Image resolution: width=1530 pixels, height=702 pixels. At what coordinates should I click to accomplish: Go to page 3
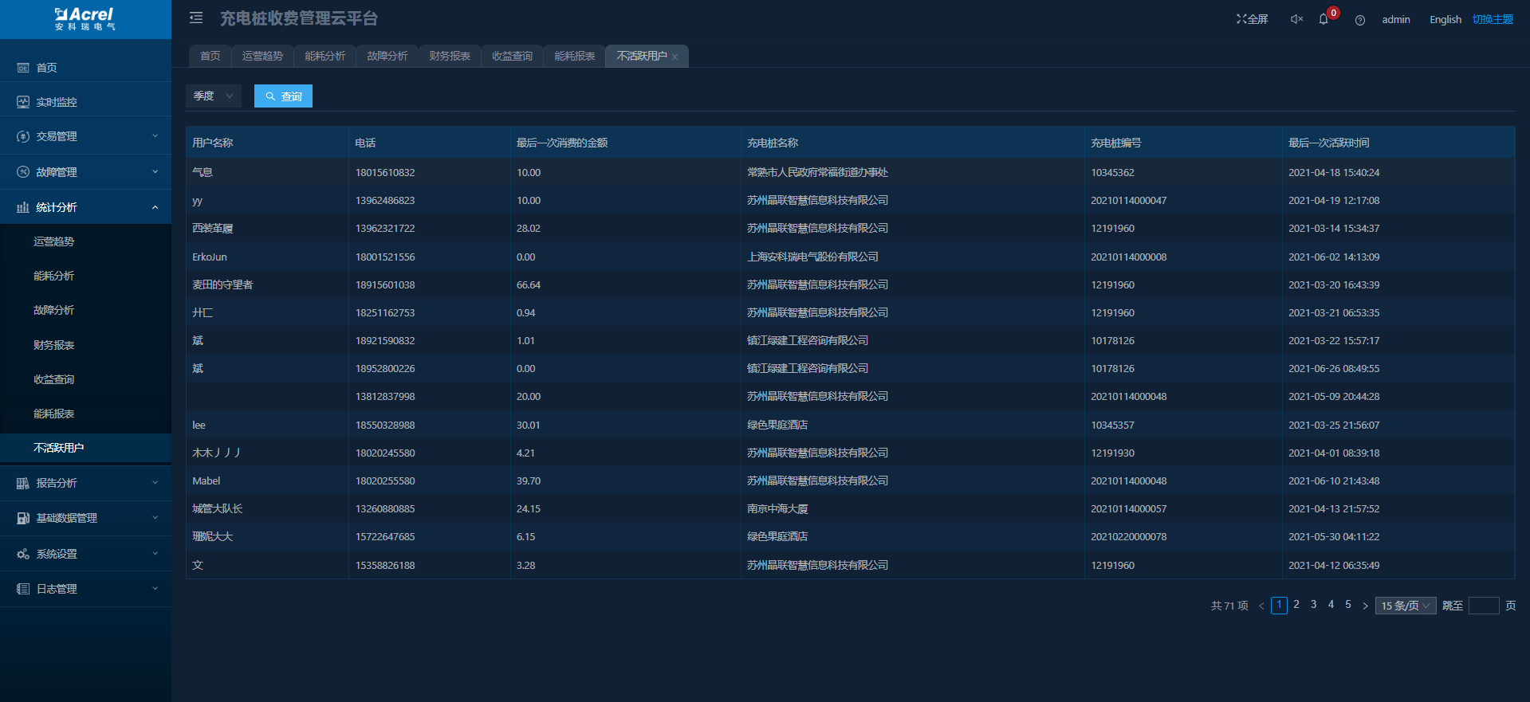point(1314,605)
